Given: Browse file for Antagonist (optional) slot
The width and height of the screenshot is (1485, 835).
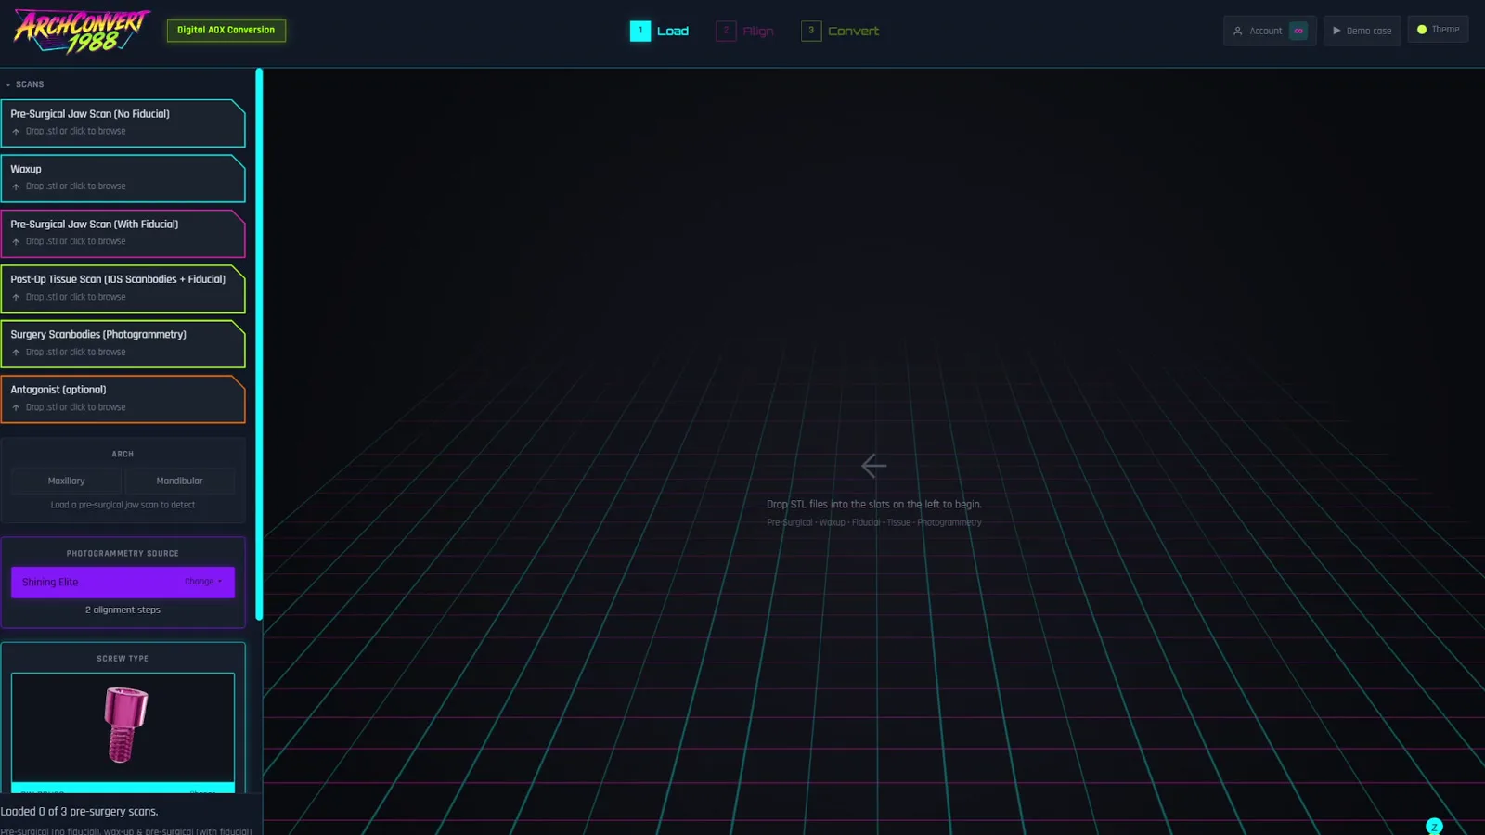Looking at the screenshot, I should click(x=123, y=399).
